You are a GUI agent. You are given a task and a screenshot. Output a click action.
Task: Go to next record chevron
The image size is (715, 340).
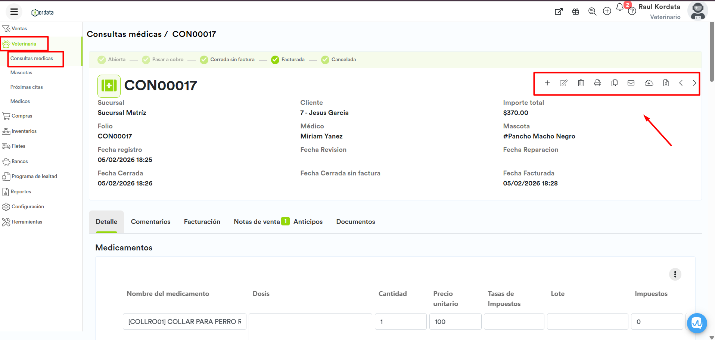[694, 83]
